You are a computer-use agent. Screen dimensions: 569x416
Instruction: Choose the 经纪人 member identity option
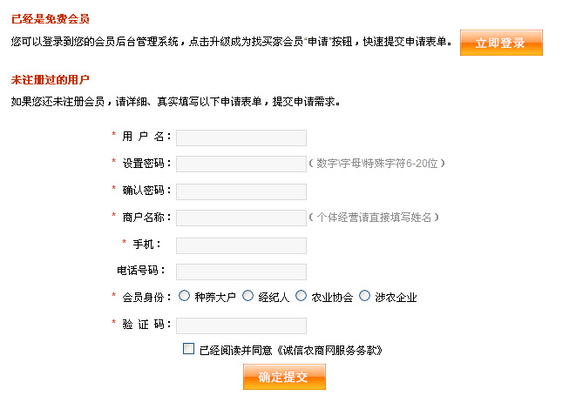248,296
